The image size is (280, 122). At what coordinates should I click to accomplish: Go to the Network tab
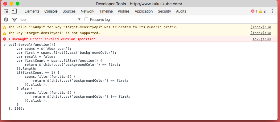pyautogui.click(x=88, y=11)
